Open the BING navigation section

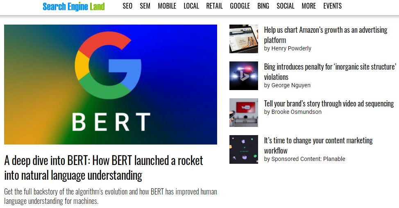coord(263,6)
